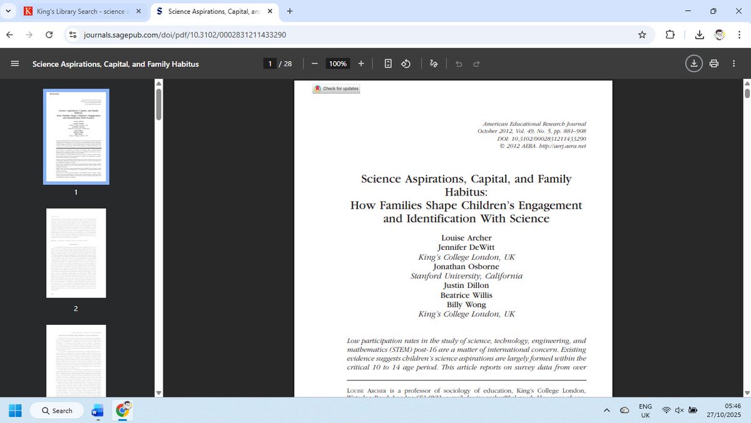Screen dimensions: 751x423
Task: Reload the current page
Action: pyautogui.click(x=49, y=35)
